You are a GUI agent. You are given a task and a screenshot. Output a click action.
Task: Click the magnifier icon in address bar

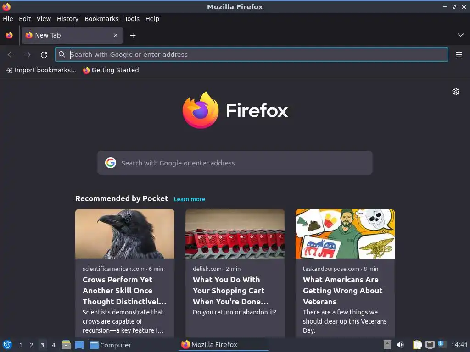tap(62, 55)
